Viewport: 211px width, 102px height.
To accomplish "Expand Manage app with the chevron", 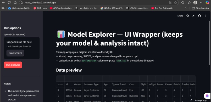I will click(x=191, y=100).
